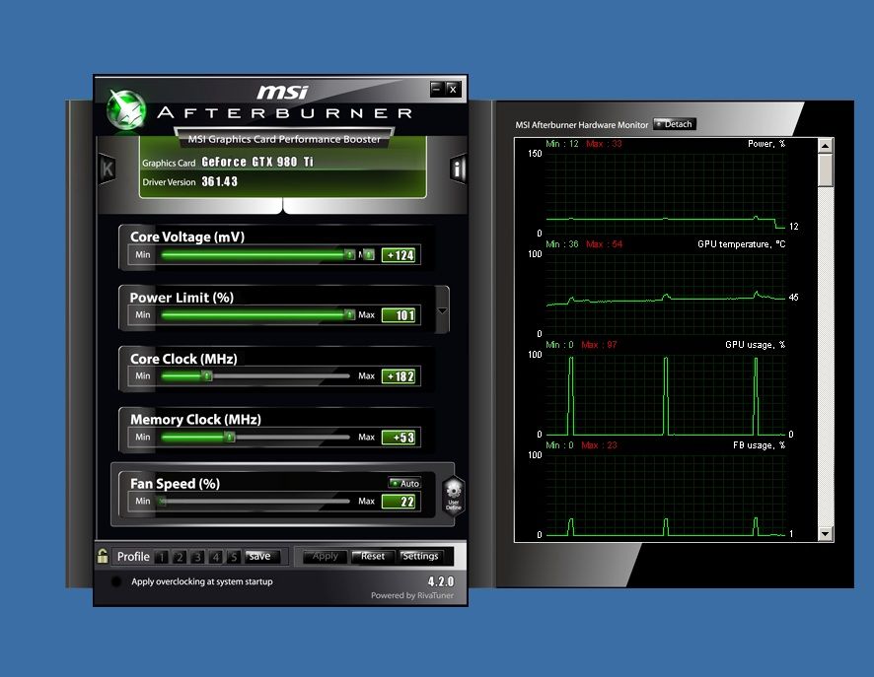Click the profile Save button

click(x=261, y=556)
